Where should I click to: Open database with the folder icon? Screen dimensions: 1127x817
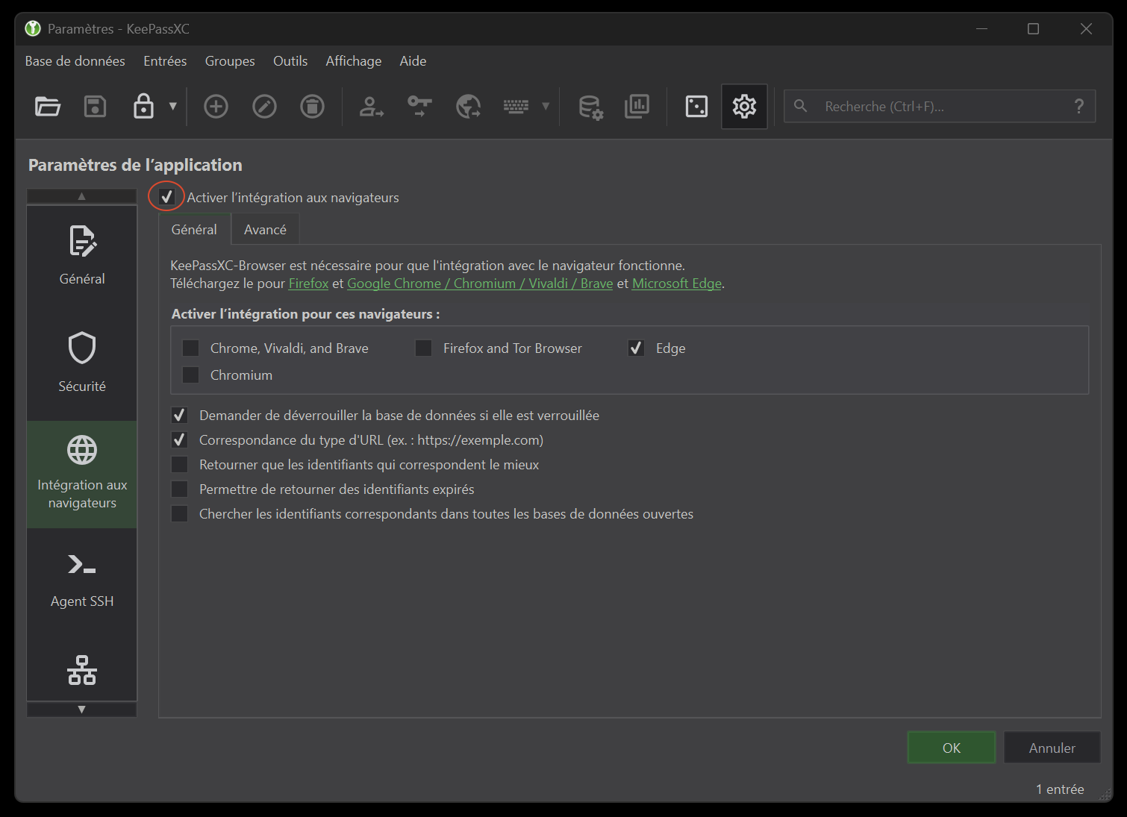[x=48, y=107]
